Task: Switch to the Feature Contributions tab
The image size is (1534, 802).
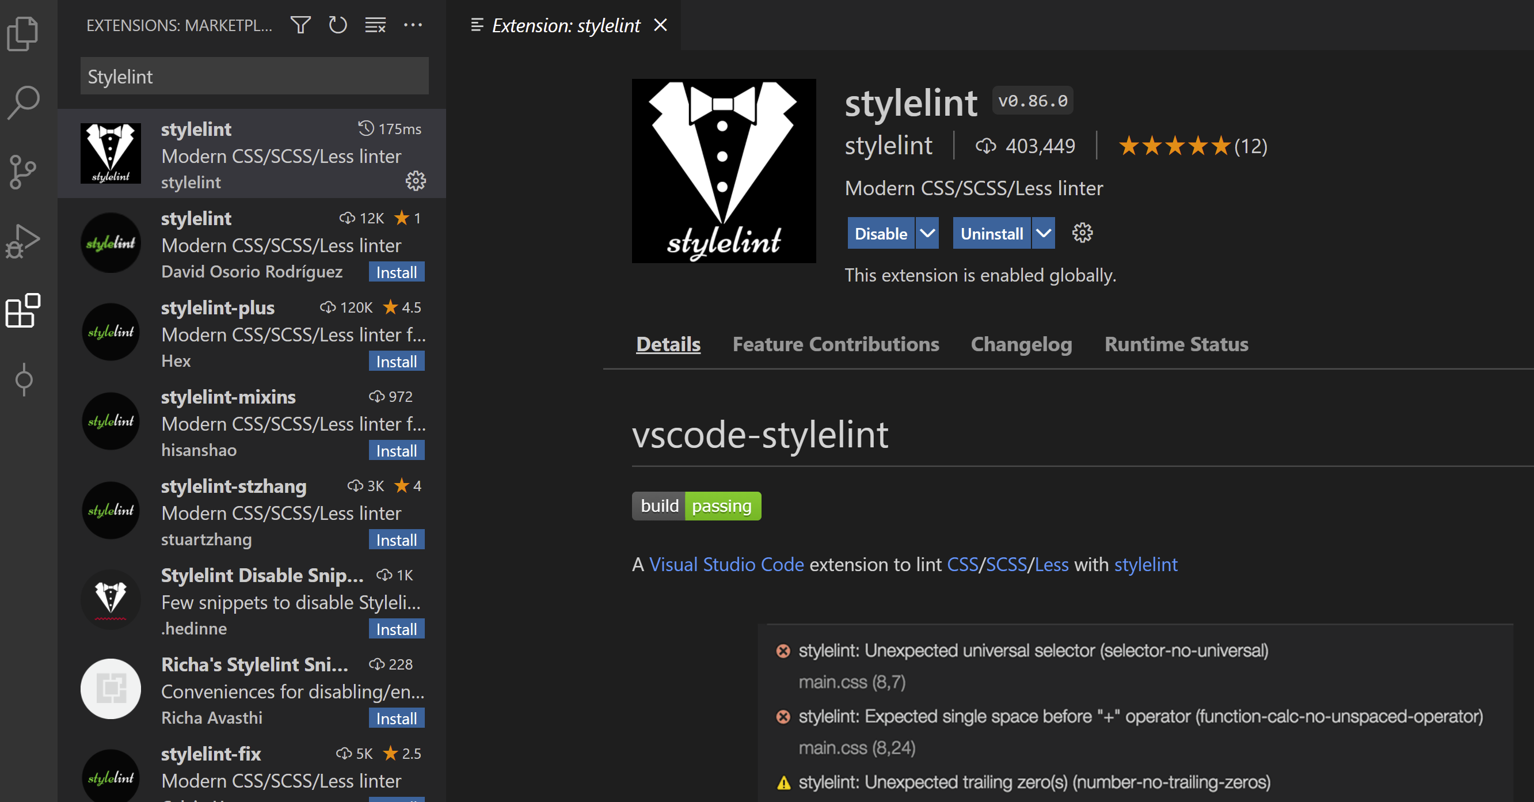Action: [835, 344]
